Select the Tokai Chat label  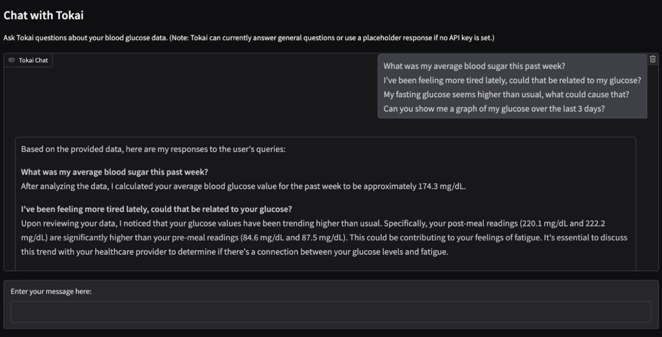[x=33, y=60]
